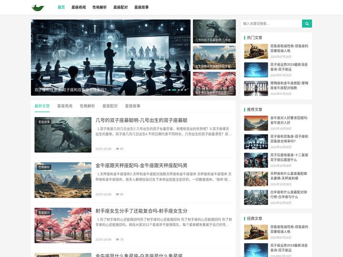
Task: Click steam train thumbnail in 经典文章
Action: point(256,232)
